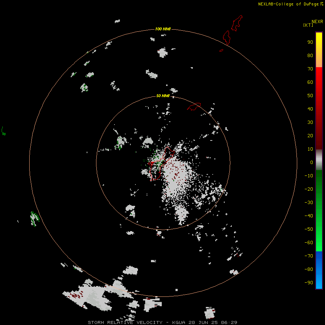This screenshot has width=325, height=325.
Task: Click the -30 value on velocity scale
Action: tap(309, 203)
